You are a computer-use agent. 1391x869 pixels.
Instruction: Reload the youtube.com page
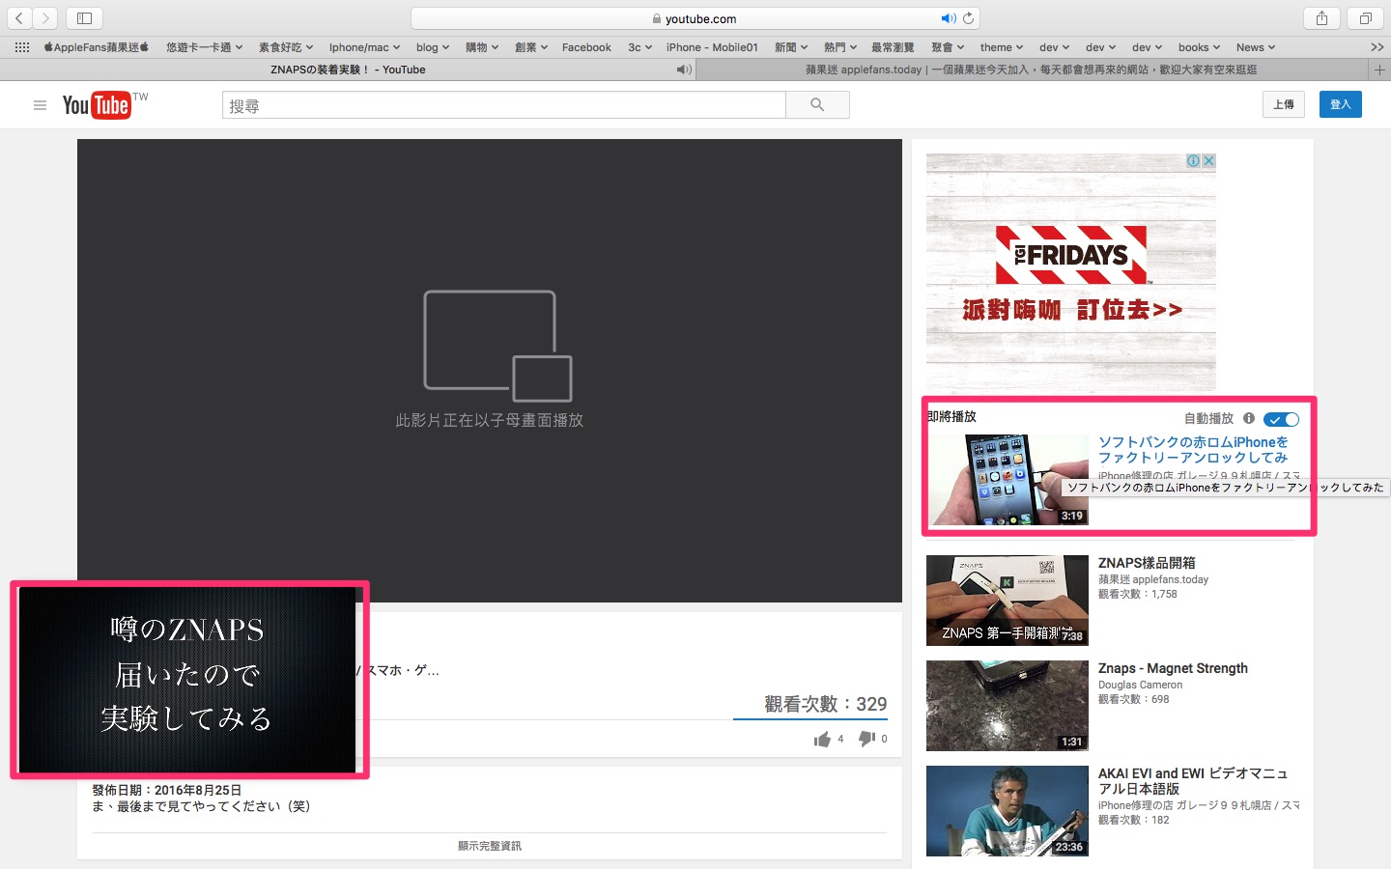(969, 18)
